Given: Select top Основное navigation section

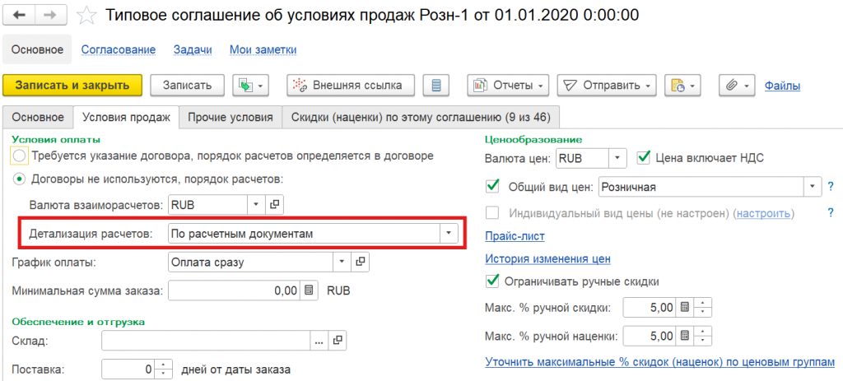Looking at the screenshot, I should point(38,49).
